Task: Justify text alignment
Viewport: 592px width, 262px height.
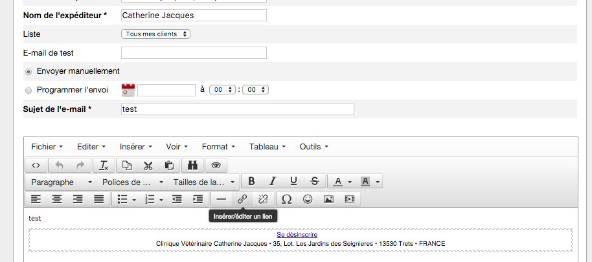Action: pyautogui.click(x=99, y=199)
